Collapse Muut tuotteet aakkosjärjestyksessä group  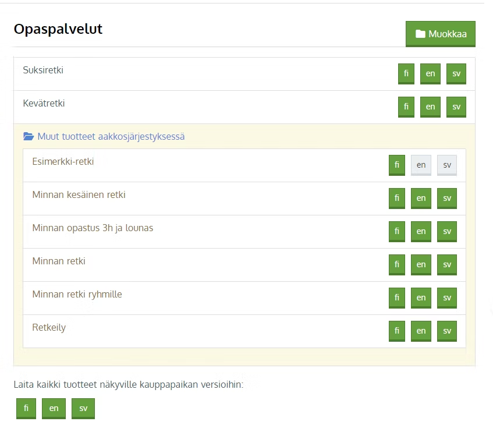[111, 136]
